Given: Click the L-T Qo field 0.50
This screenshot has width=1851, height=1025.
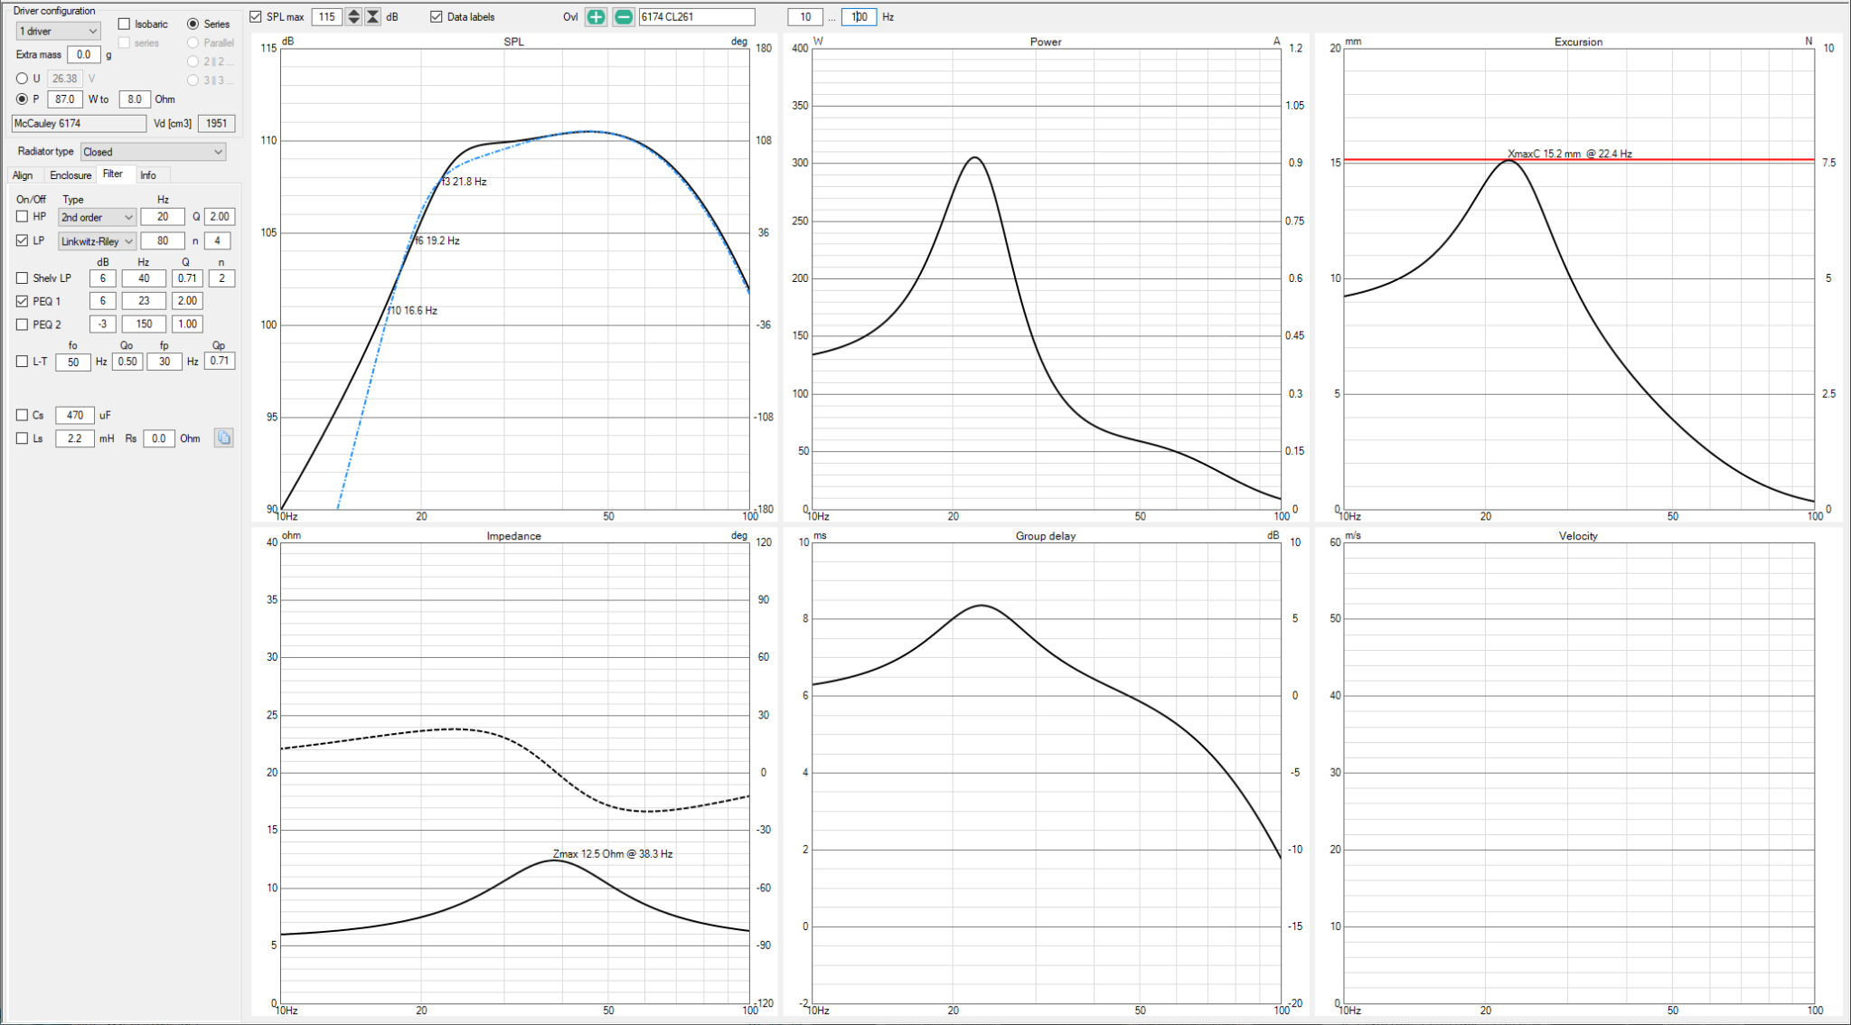Looking at the screenshot, I should click(127, 362).
